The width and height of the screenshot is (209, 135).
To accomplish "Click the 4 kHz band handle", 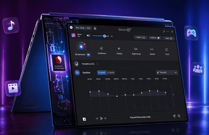I will tap(150, 91).
